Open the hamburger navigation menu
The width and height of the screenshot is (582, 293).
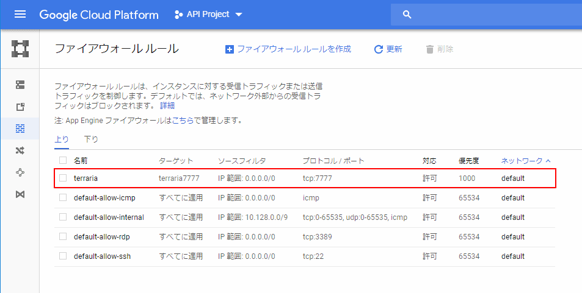(x=20, y=15)
